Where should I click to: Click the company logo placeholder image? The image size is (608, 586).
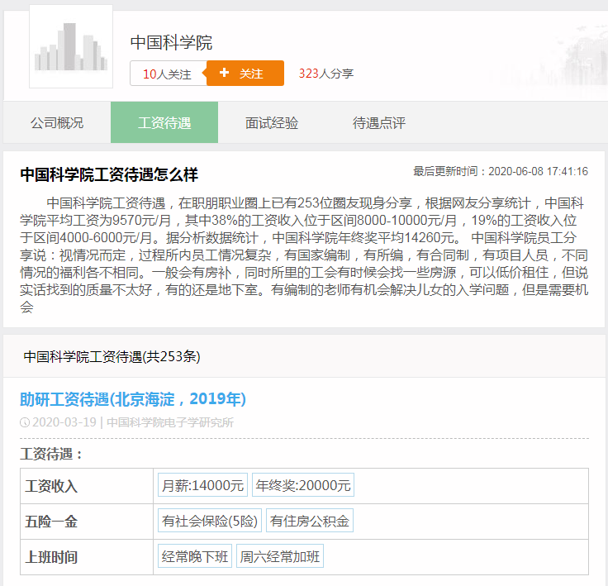[71, 46]
